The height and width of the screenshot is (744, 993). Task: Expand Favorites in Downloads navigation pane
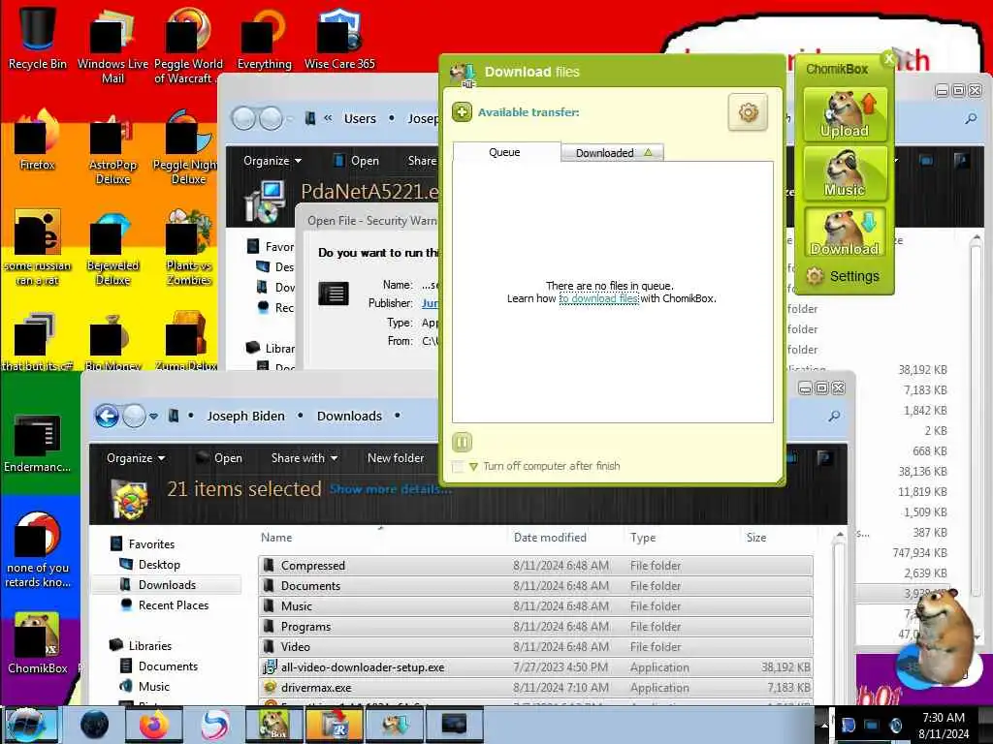click(151, 544)
